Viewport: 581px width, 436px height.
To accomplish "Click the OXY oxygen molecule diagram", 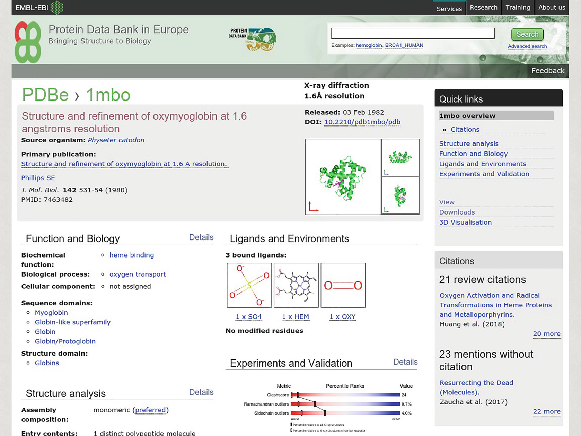I will coord(343,285).
